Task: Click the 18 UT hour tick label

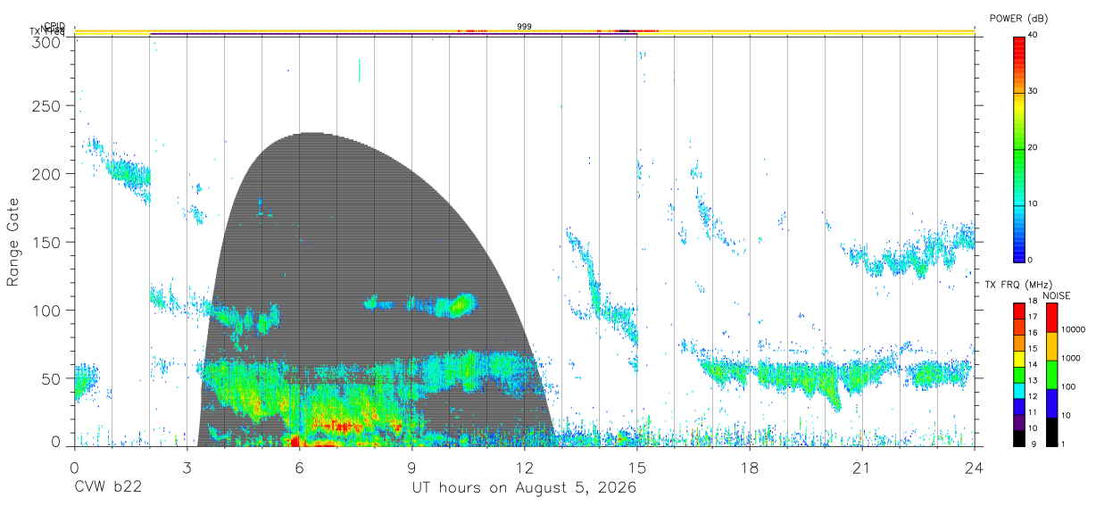Action: (750, 468)
